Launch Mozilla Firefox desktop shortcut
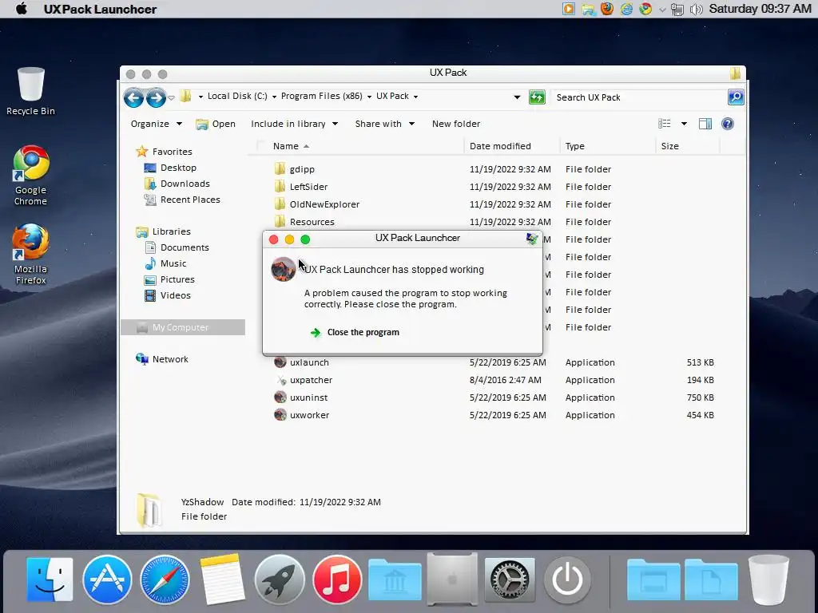Viewport: 818px width, 613px height. [31, 255]
